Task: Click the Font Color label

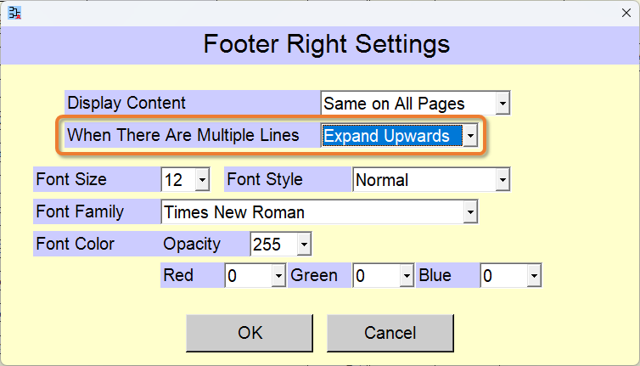Action: click(x=75, y=244)
